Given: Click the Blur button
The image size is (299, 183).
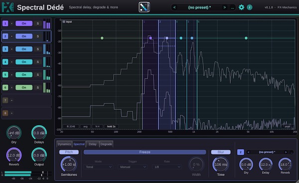Looking at the screenshot, I should (x=221, y=152).
